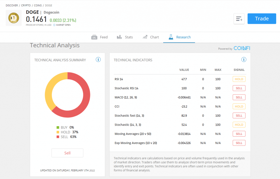Viewport: 280px width, 179px height.
Task: Click the Stochastic (14, 3, 3) indicator name
Action: pyautogui.click(x=128, y=125)
